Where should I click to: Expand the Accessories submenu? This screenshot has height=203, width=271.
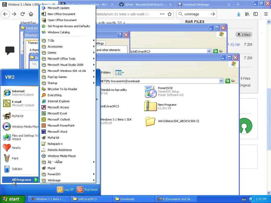tap(68, 47)
